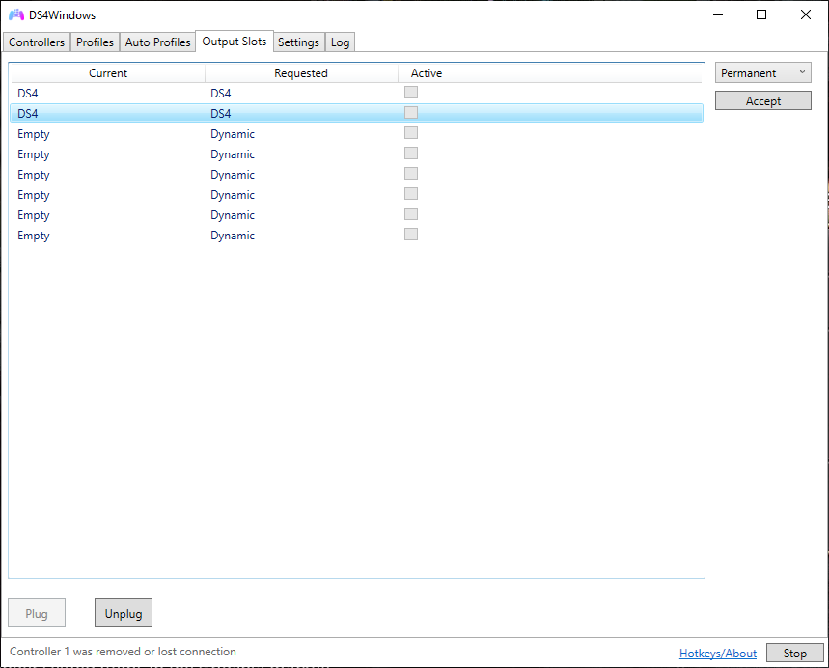
Task: Open the Settings tab
Action: click(298, 42)
